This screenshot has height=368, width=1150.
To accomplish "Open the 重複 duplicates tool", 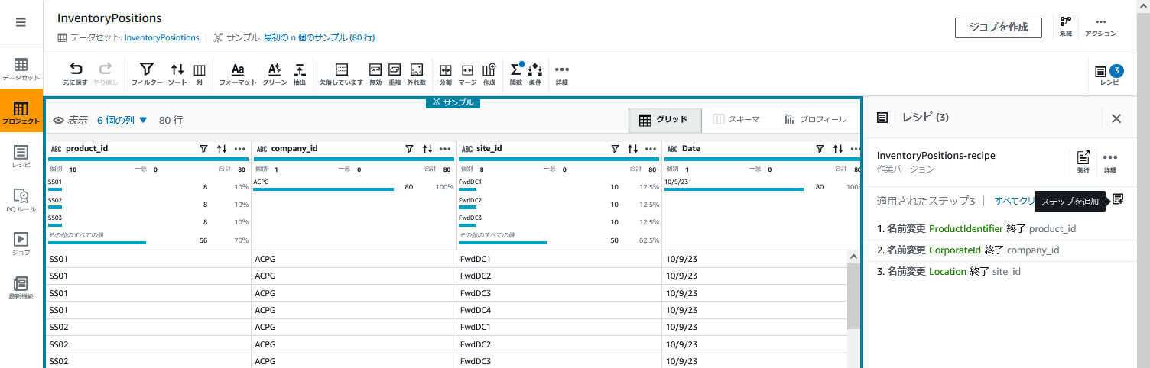I will [395, 73].
